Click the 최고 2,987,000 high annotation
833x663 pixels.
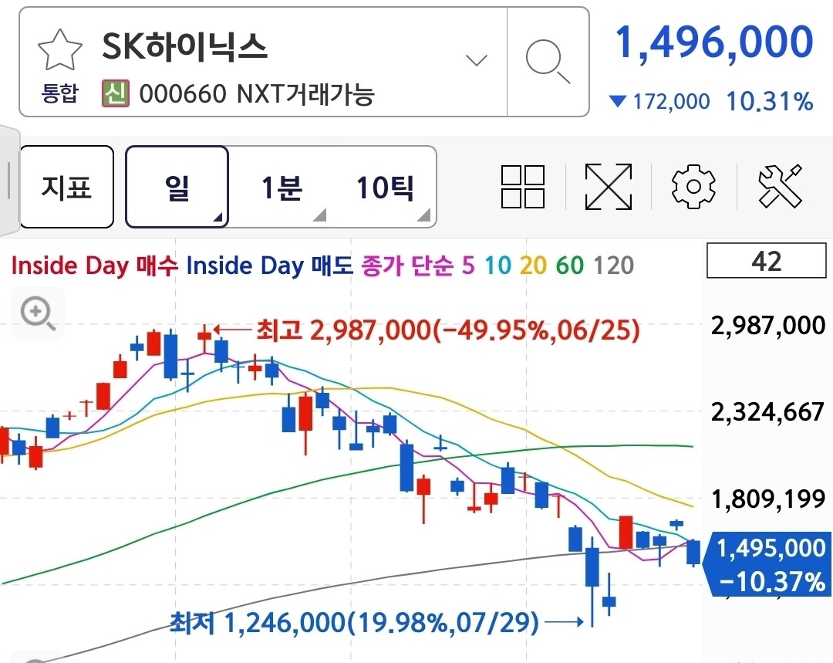coord(448,330)
